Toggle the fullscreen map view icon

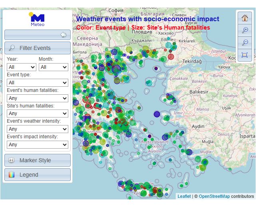pyautogui.click(x=245, y=55)
